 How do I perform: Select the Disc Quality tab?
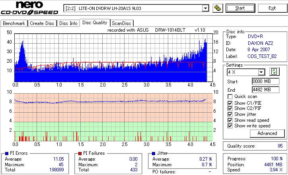point(95,23)
